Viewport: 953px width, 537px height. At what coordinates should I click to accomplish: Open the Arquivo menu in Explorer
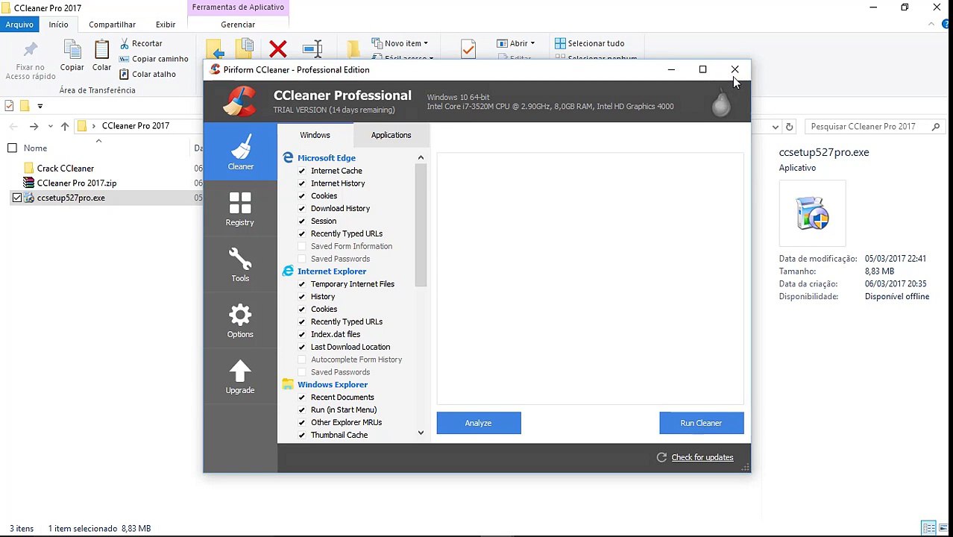pyautogui.click(x=19, y=25)
